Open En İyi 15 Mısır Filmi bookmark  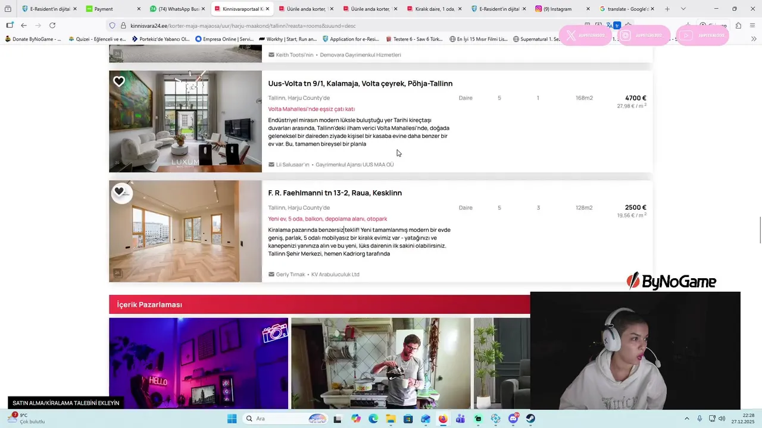pyautogui.click(x=479, y=39)
